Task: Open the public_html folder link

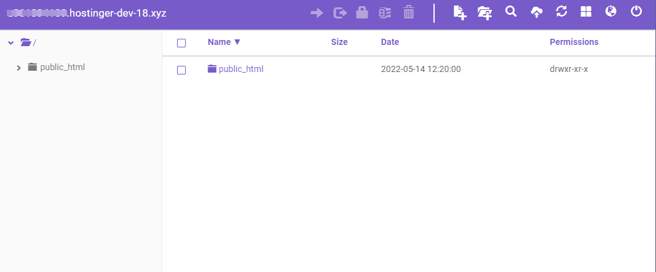Action: [x=241, y=69]
